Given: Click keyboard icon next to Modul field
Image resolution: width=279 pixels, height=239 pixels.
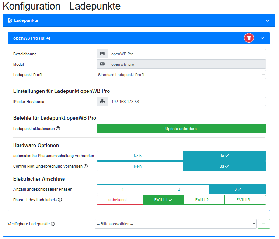Looking at the screenshot, I should (102, 64).
